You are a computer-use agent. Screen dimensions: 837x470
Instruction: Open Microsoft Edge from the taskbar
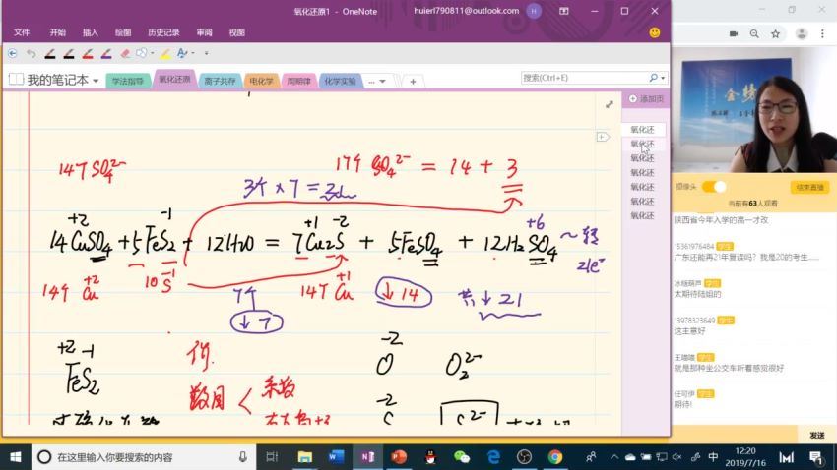click(493, 457)
